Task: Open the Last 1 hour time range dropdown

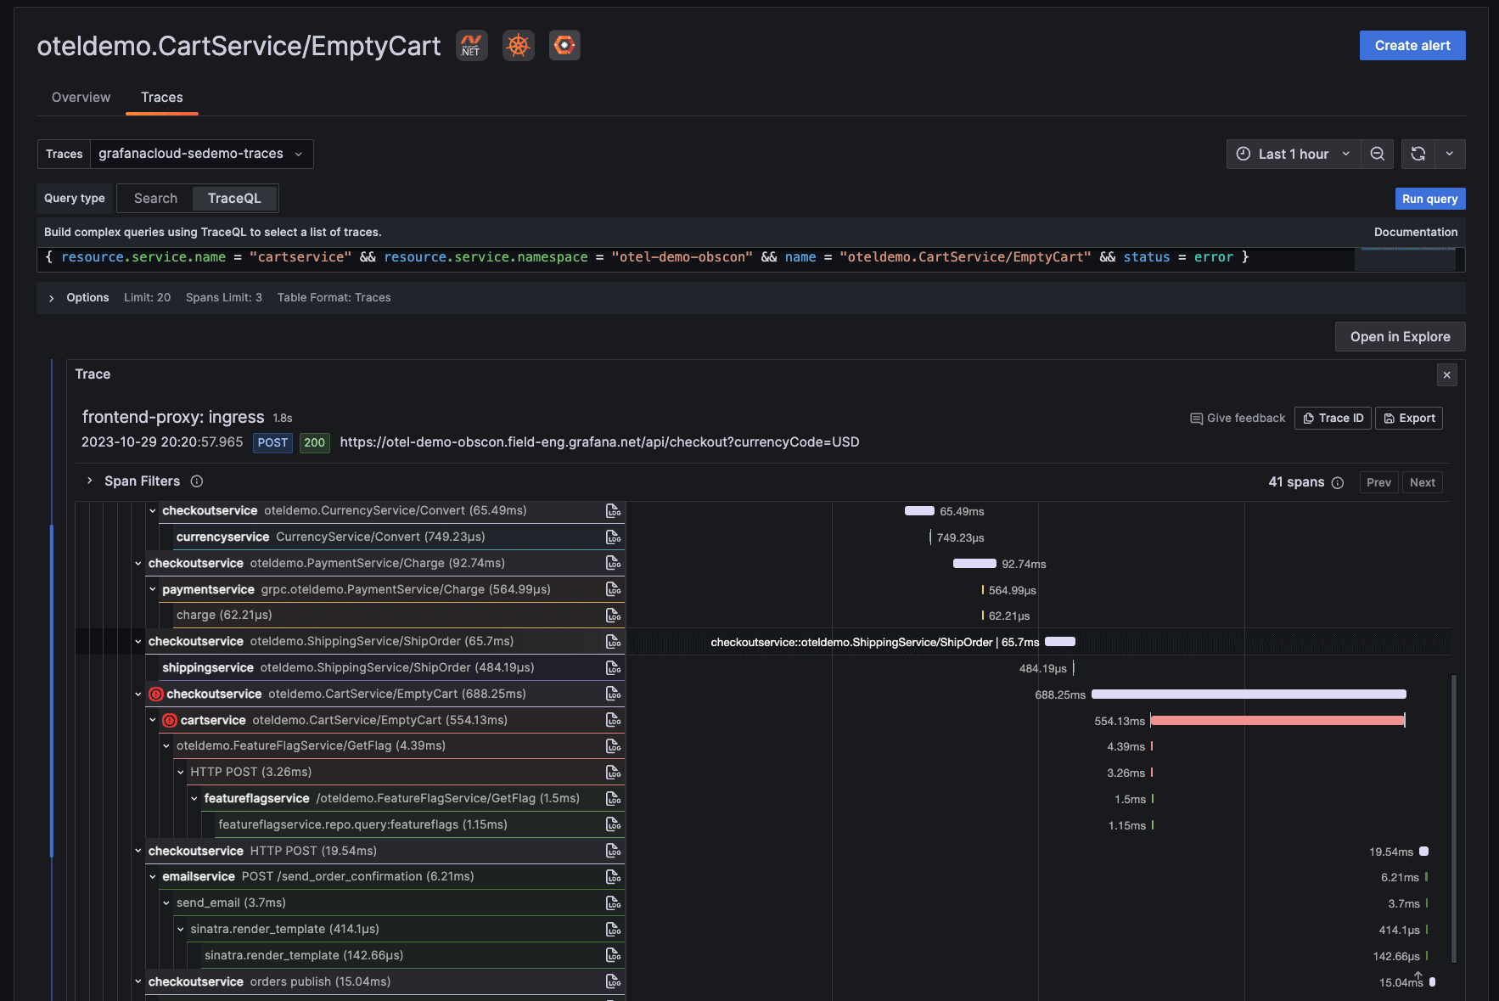Action: point(1292,154)
